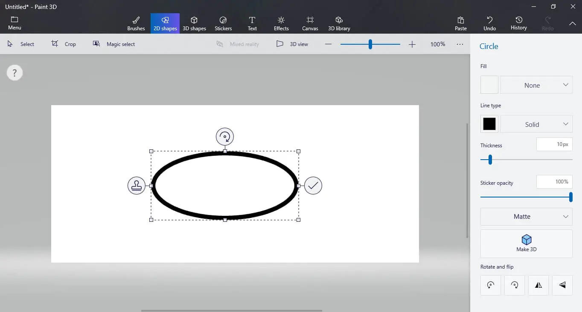The image size is (582, 312).
Task: Open the Canvas tab
Action: coord(310,23)
